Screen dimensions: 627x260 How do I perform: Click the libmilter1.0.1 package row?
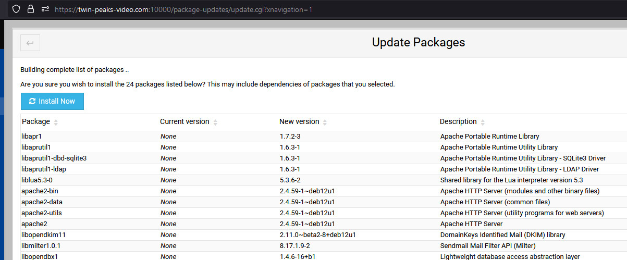tap(324, 246)
